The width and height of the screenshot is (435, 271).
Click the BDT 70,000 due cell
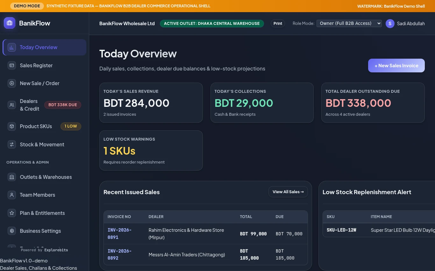click(x=289, y=234)
